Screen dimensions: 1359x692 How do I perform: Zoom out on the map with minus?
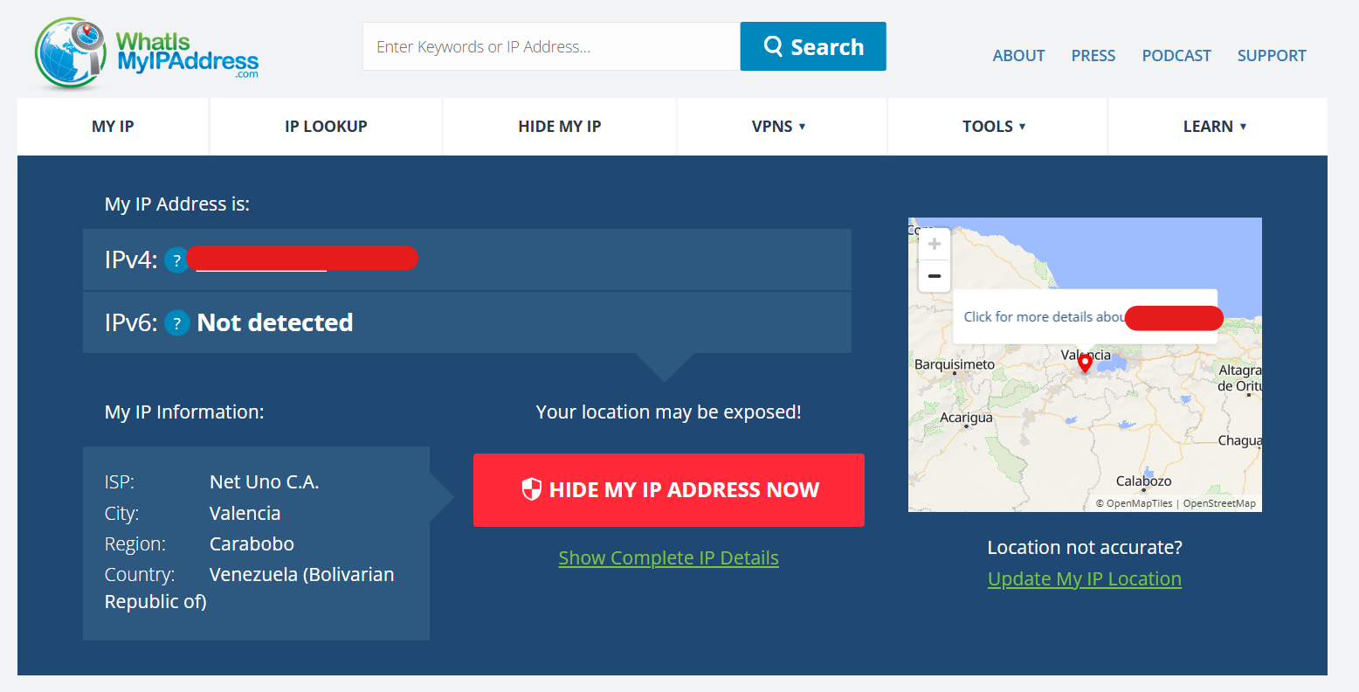click(935, 276)
